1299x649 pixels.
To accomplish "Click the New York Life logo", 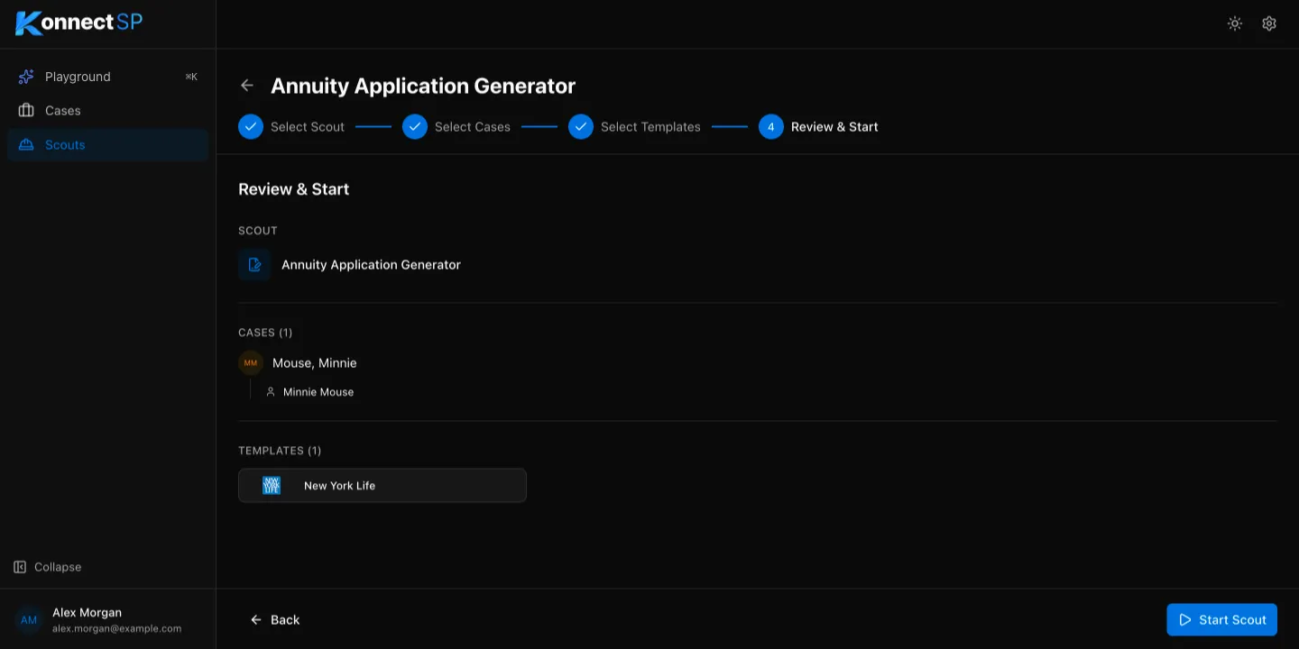I will [272, 486].
